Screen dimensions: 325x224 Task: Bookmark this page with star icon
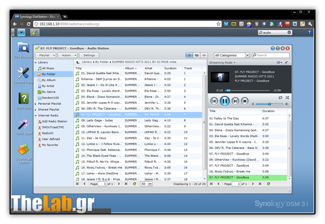pos(219,24)
